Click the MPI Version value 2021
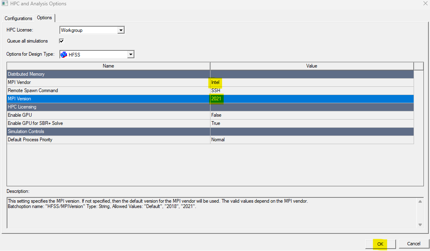Viewport: 430px width, 251px height. [x=216, y=99]
